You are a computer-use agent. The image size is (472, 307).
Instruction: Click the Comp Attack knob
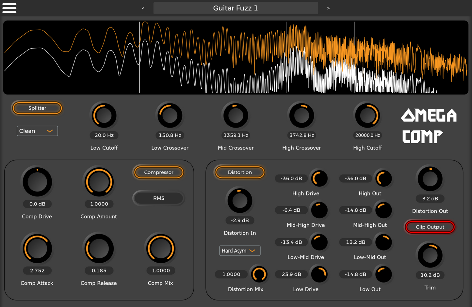click(x=37, y=249)
